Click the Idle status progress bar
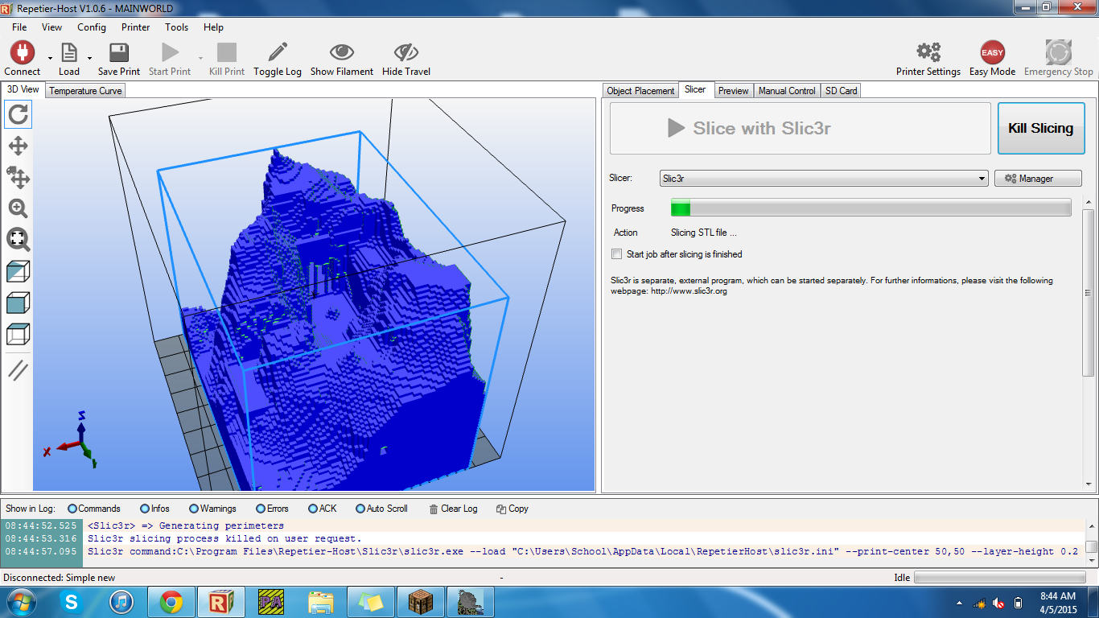 coord(1000,578)
